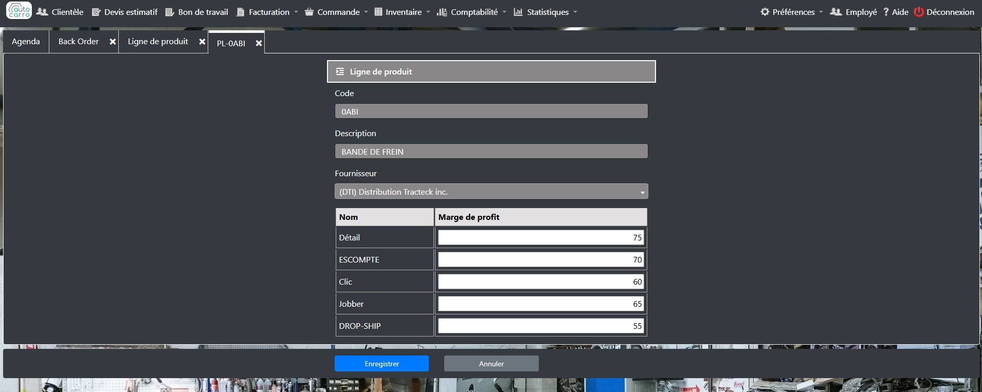Screen dimensions: 982x392
Task: Close the Ligne de produit tab
Action: (202, 42)
